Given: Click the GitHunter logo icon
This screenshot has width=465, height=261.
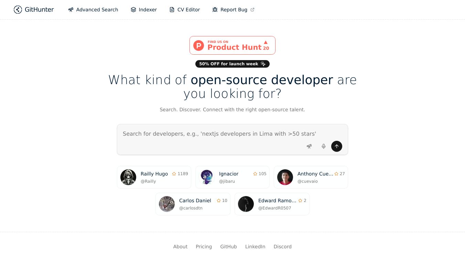Looking at the screenshot, I should (x=18, y=10).
